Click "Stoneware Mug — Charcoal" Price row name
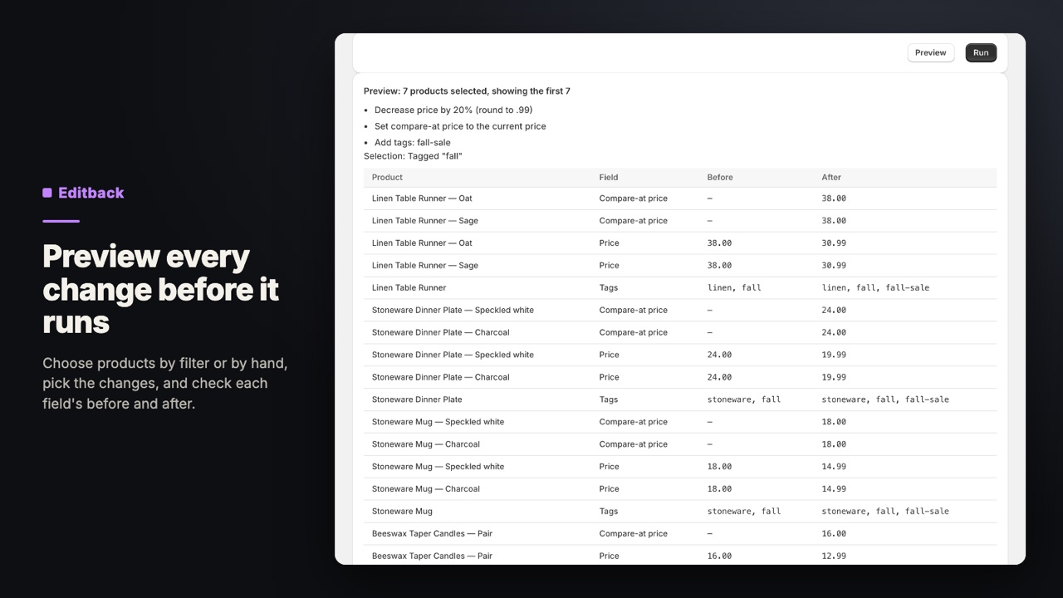Image resolution: width=1063 pixels, height=598 pixels. [426, 489]
